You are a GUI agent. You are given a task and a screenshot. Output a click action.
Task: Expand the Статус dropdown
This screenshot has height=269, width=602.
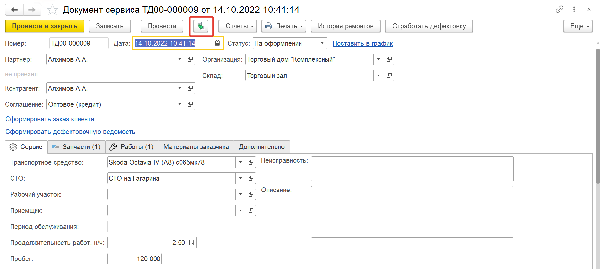point(322,43)
